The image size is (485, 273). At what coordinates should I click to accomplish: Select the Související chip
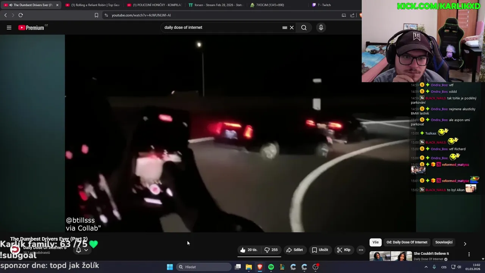(x=444, y=242)
